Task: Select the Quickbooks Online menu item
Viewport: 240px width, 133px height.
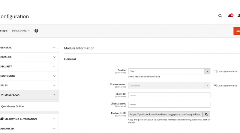Action: click(13, 106)
